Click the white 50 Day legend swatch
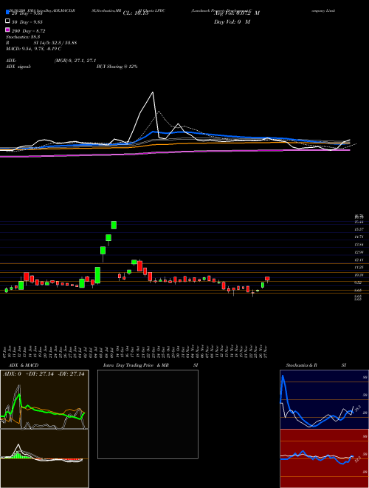The image size is (369, 488). click(7, 21)
